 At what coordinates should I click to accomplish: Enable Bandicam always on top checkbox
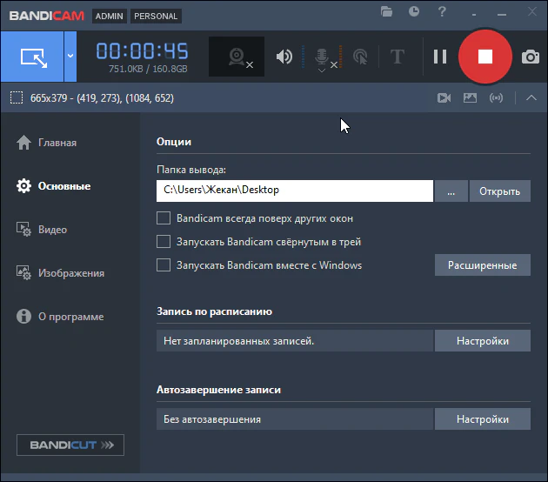tap(163, 218)
